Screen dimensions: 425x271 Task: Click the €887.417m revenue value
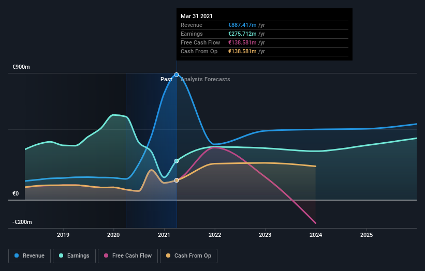(x=242, y=25)
